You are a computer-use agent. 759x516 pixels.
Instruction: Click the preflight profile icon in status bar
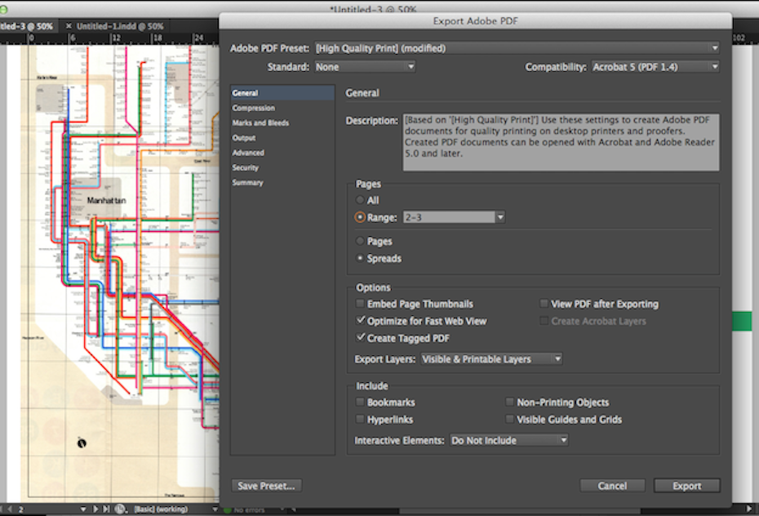(121, 509)
